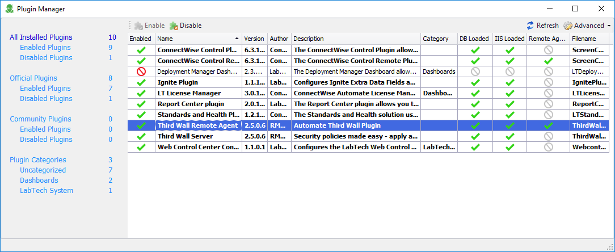Viewport: 615px width, 252px height.
Task: Sort by the IIS Loaded column header
Action: pos(509,39)
